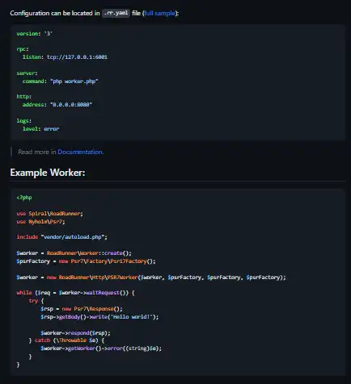Screen dimensions: 351x384
Task: Click the "write('Hello world!')" line
Action: point(99,317)
